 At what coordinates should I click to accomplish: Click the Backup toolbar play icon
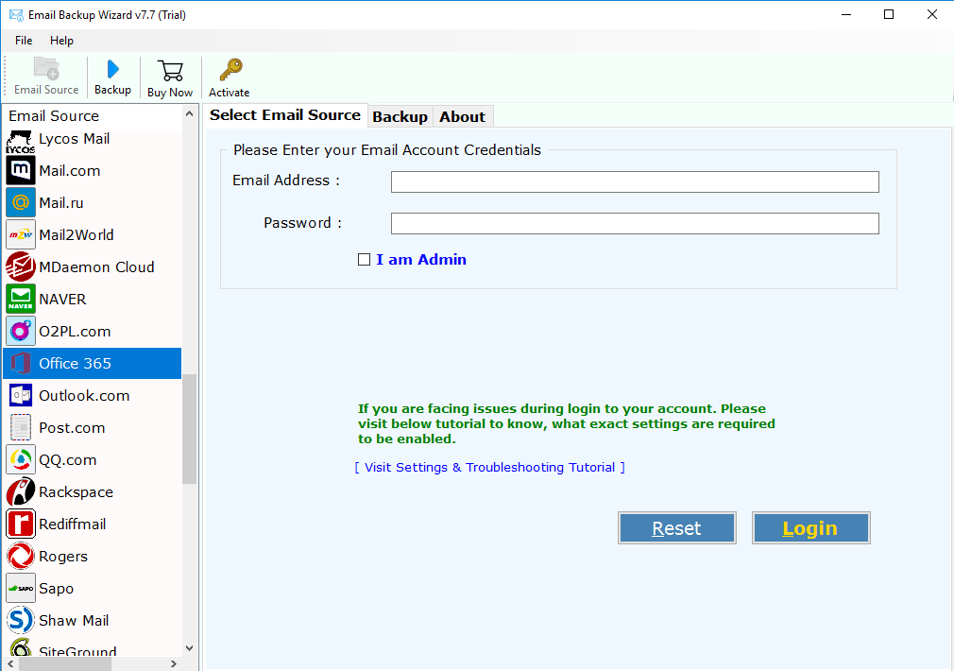tap(112, 69)
